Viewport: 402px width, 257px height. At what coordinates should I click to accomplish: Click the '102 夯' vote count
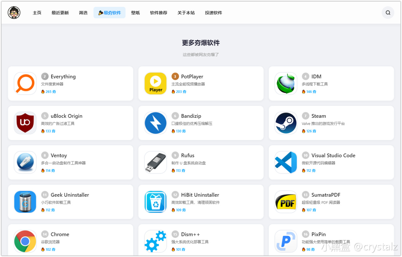pos(51,249)
